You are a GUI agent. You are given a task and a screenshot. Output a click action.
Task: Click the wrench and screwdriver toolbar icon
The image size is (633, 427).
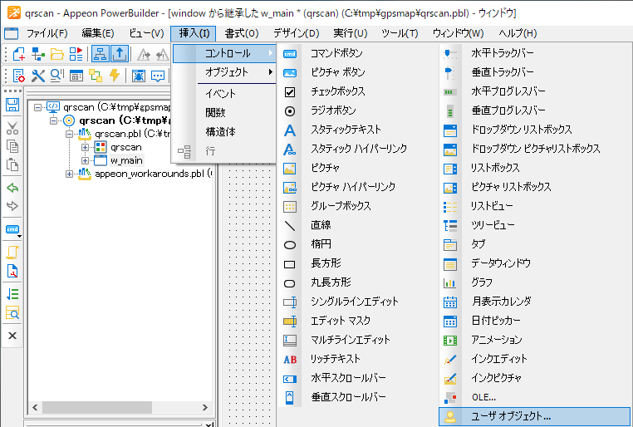click(x=38, y=76)
